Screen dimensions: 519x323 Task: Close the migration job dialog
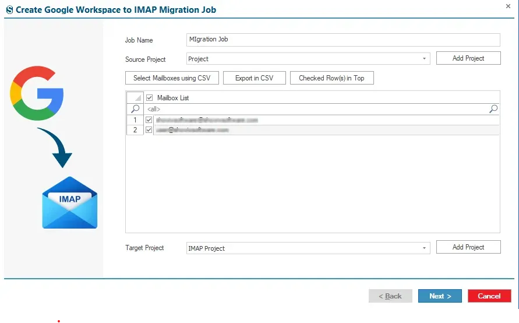508,6
